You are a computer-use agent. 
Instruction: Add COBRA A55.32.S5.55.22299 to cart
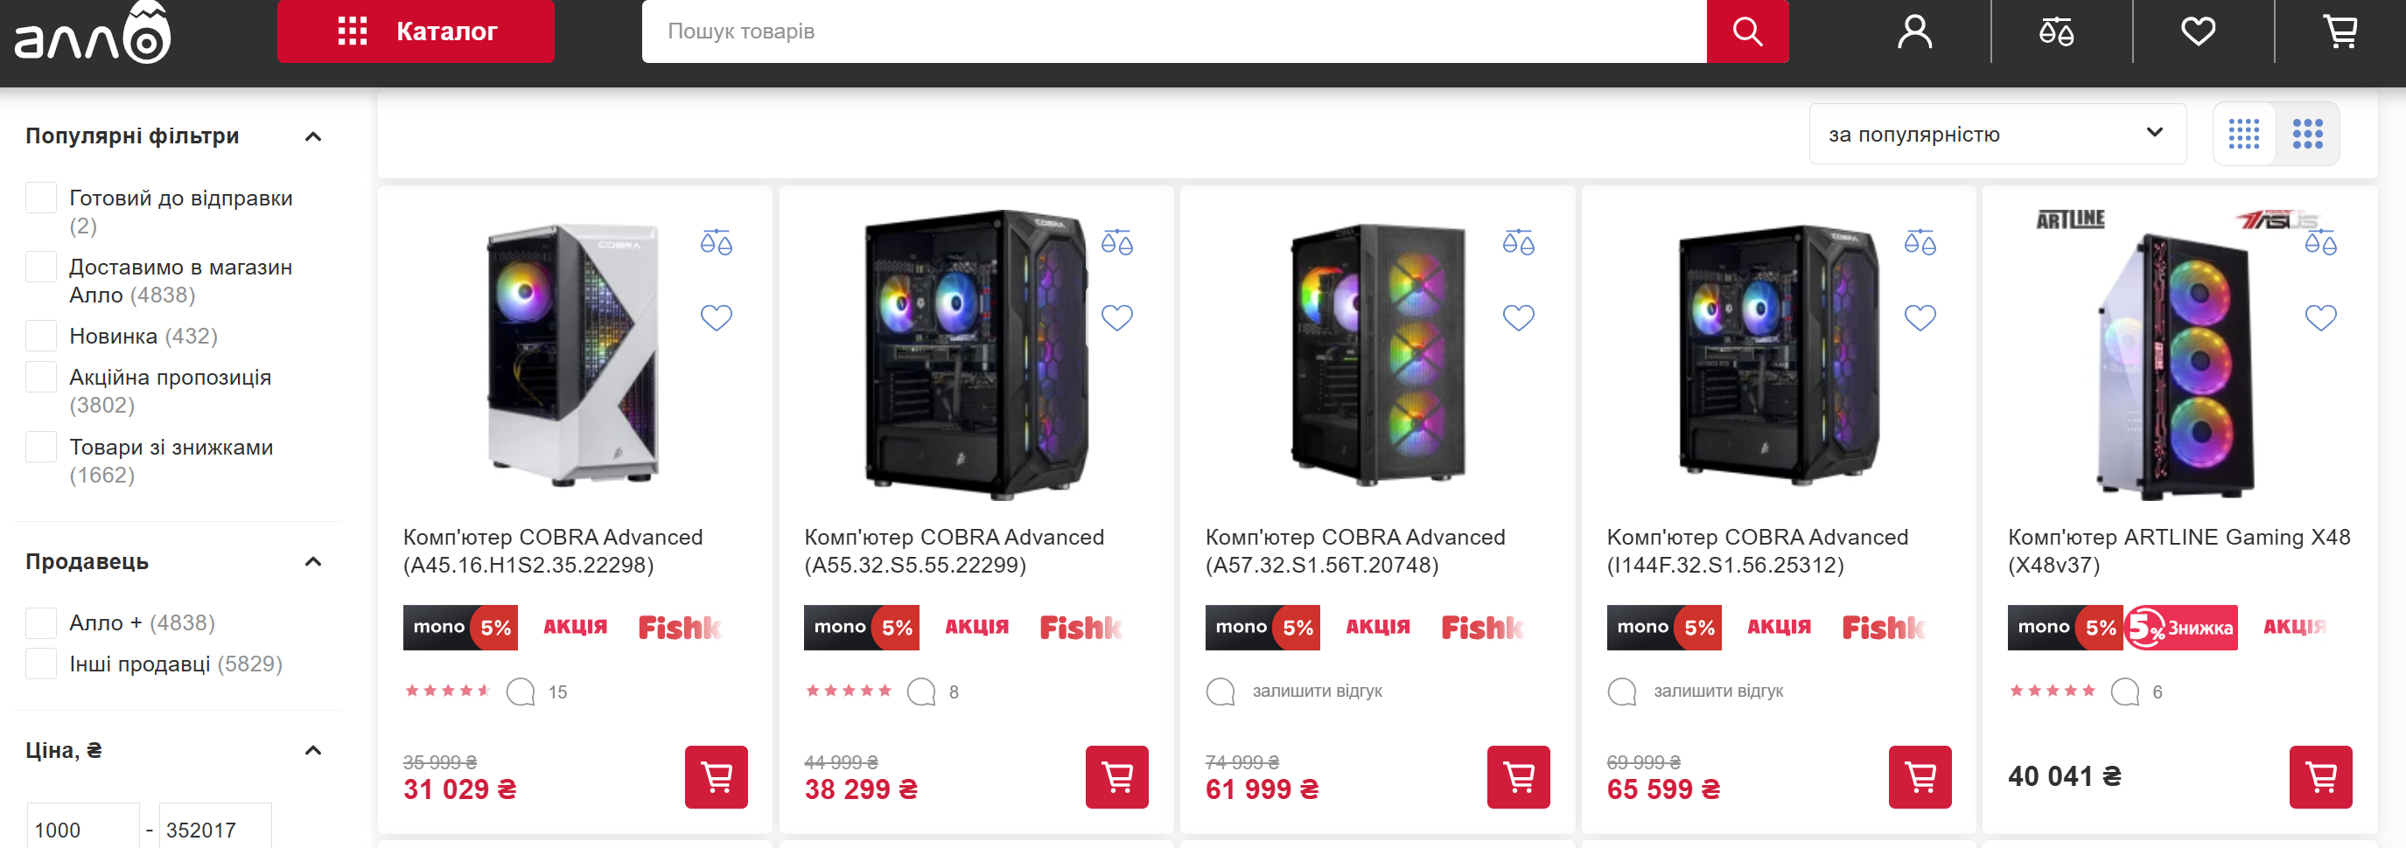tap(1116, 776)
